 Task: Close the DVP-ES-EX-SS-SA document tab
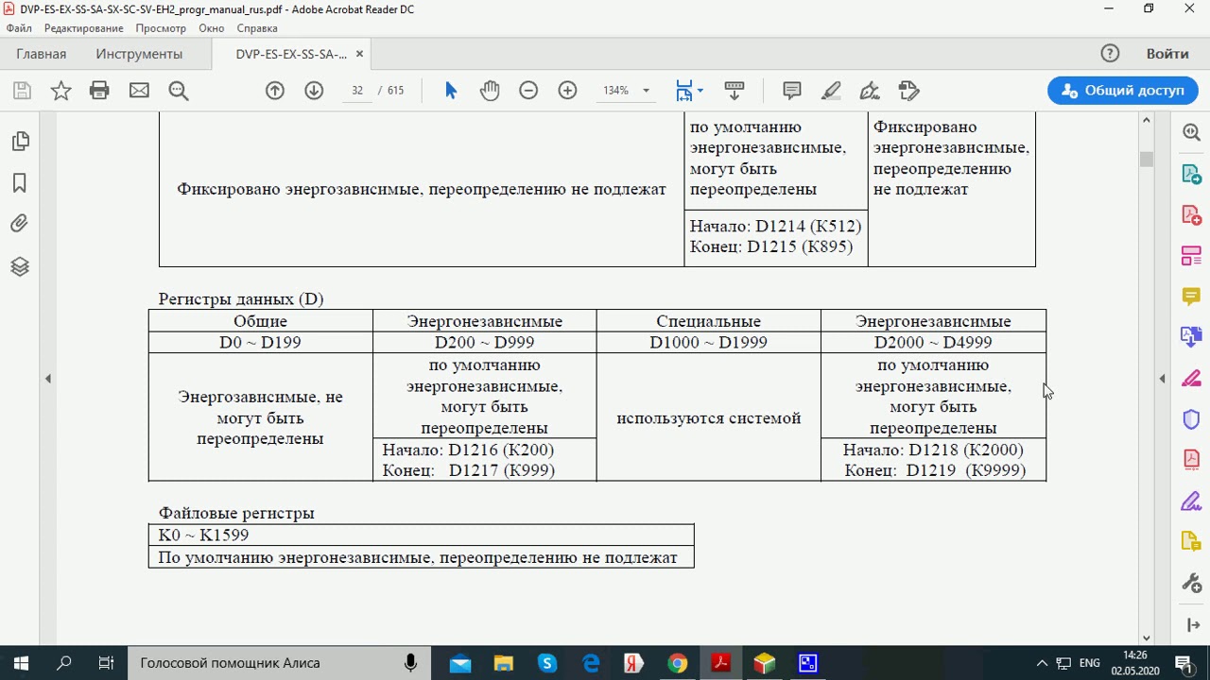coord(361,54)
